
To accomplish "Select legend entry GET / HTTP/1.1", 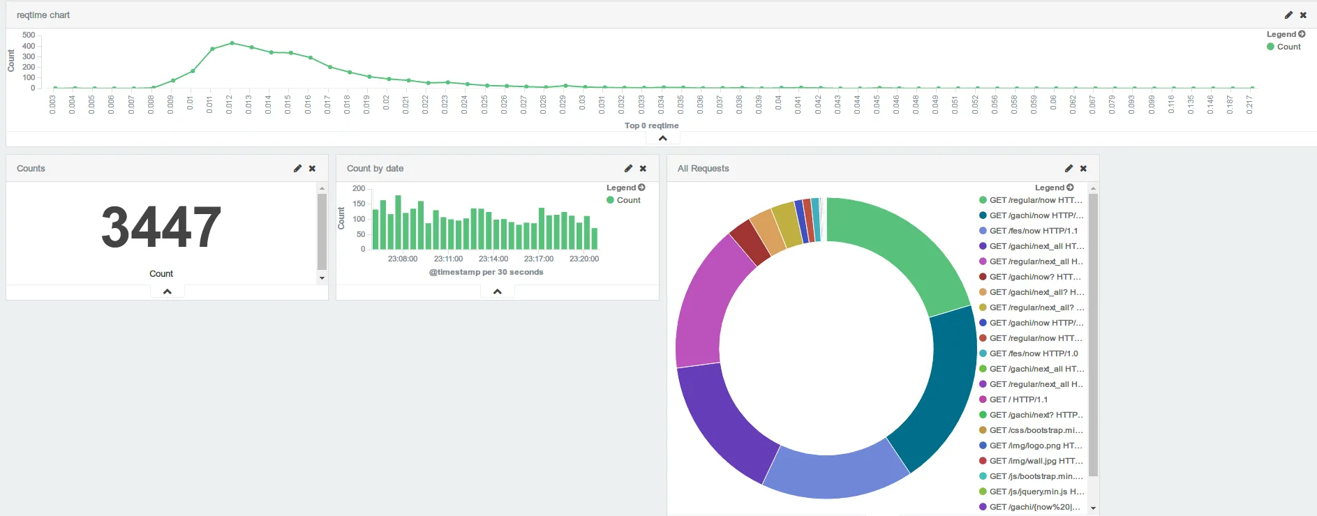I will click(1013, 400).
